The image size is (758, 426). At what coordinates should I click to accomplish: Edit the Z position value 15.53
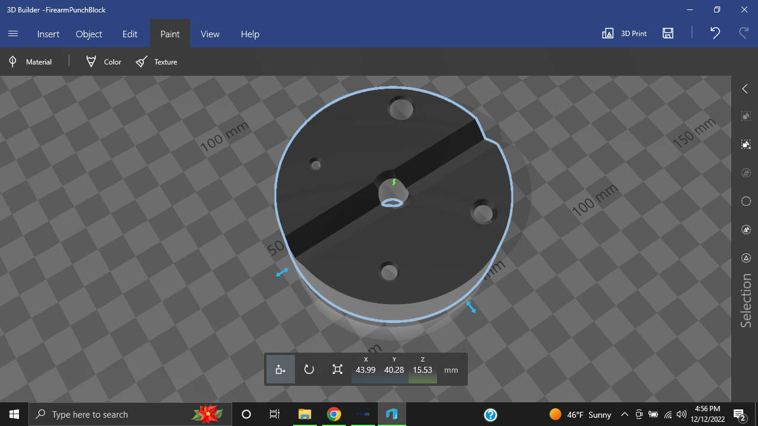[x=423, y=370]
